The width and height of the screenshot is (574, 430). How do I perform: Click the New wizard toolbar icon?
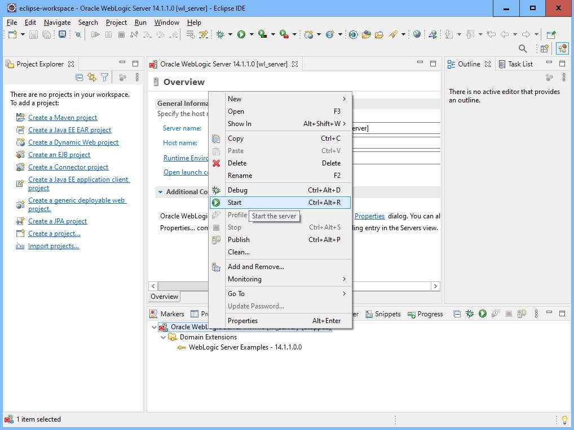pos(12,35)
